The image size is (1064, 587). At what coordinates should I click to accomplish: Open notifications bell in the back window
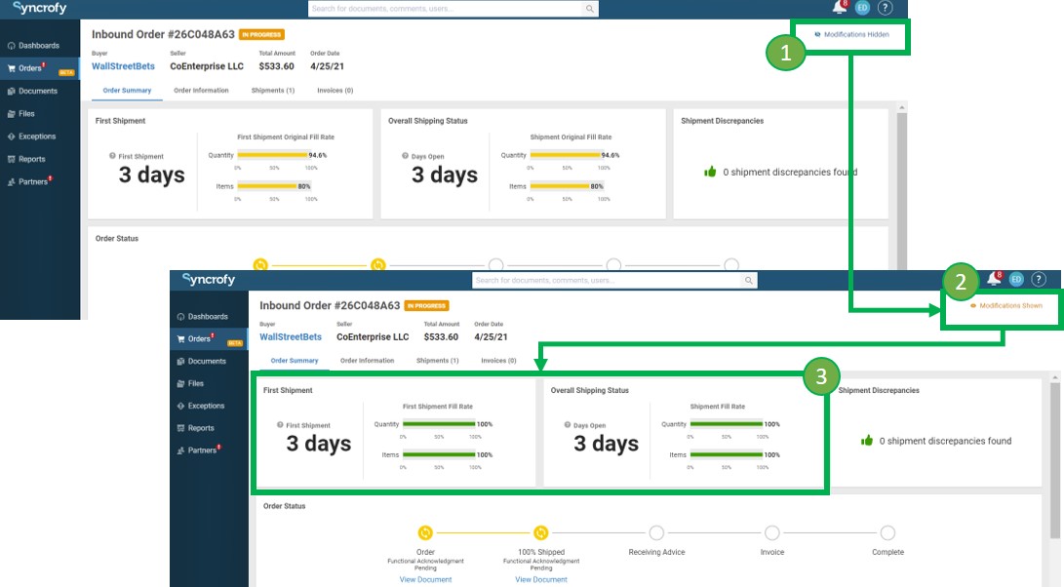click(840, 8)
